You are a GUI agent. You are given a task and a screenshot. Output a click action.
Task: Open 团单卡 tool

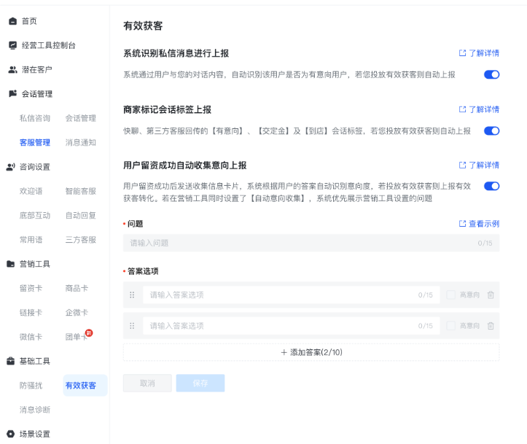76,337
